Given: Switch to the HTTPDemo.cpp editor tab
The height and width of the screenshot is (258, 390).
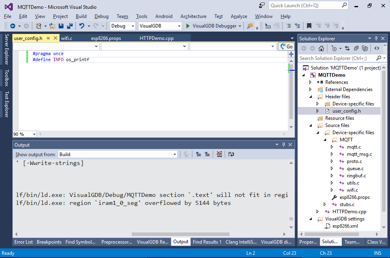Looking at the screenshot, I should click(x=157, y=38).
